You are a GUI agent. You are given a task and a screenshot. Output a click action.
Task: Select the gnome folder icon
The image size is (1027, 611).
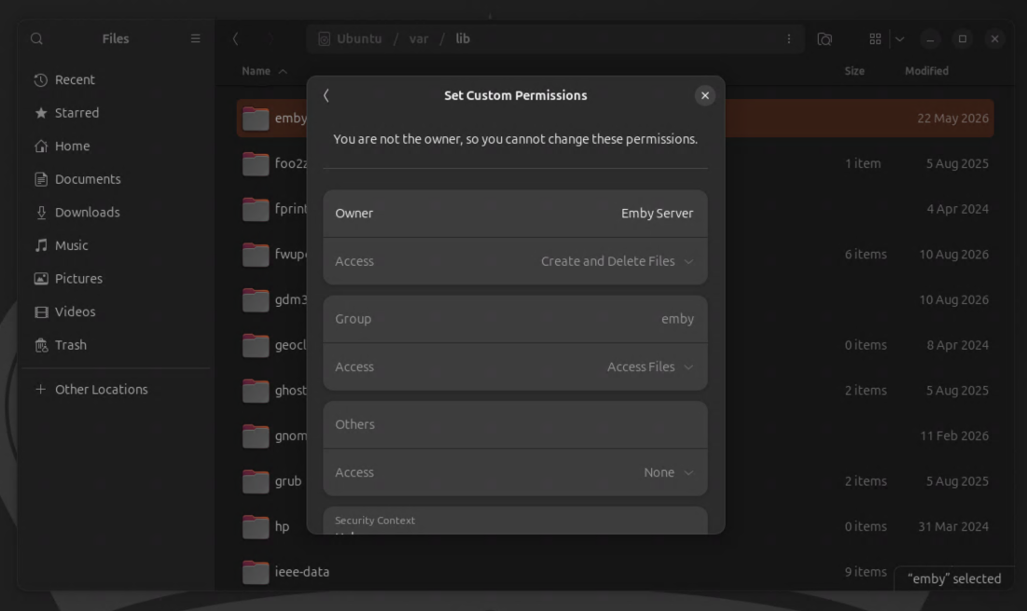[256, 437]
